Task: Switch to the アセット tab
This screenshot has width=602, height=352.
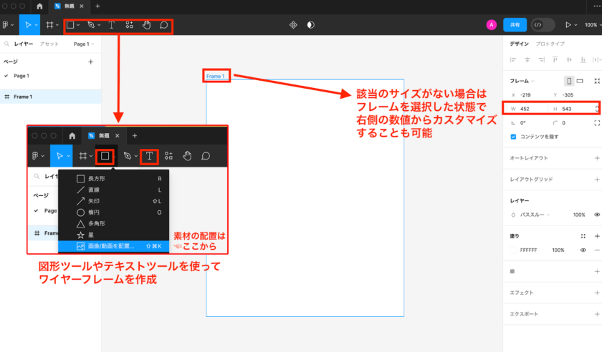Action: [x=49, y=44]
